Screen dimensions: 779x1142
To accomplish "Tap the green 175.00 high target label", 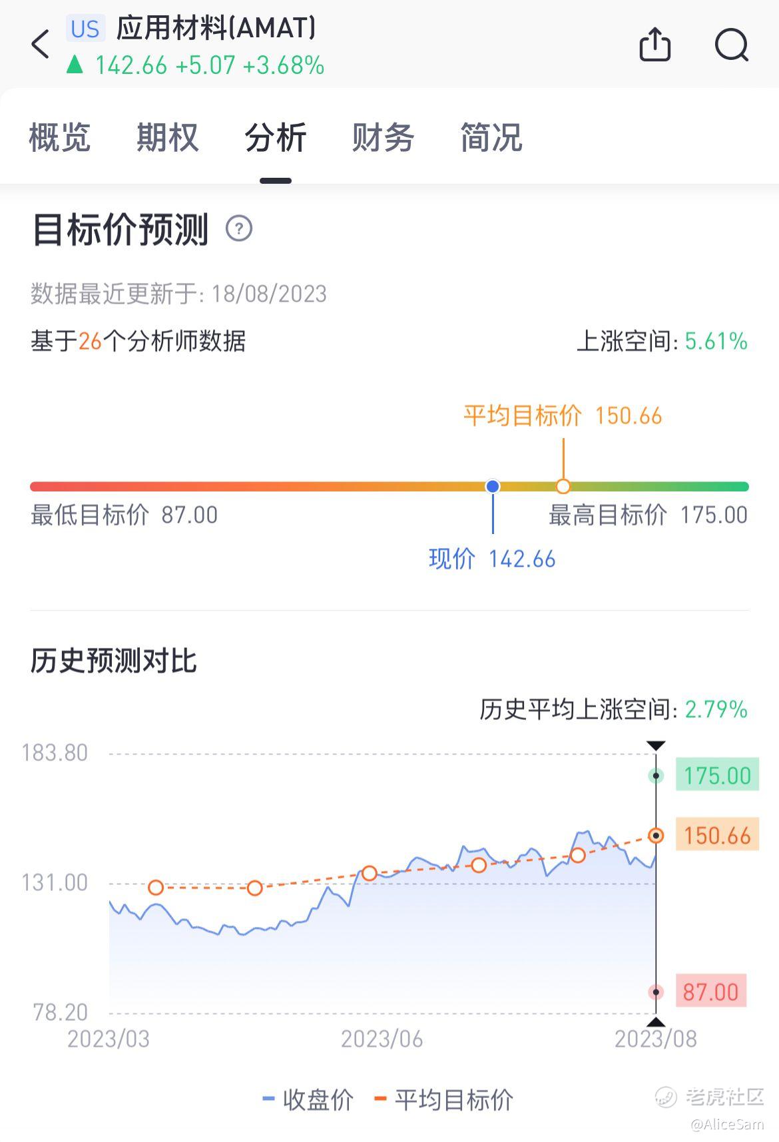I will pyautogui.click(x=717, y=775).
